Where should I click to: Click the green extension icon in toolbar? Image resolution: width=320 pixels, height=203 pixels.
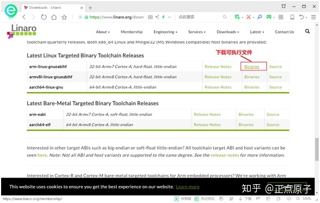pyautogui.click(x=237, y=17)
